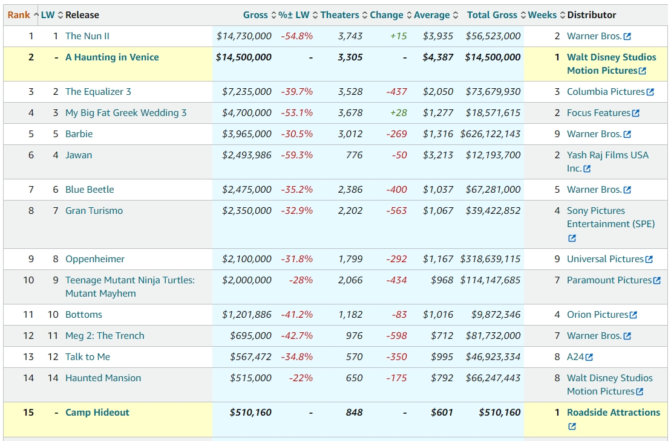This screenshot has height=441, width=671.
Task: Select Barbie total gross $626,122,143
Action: point(491,134)
